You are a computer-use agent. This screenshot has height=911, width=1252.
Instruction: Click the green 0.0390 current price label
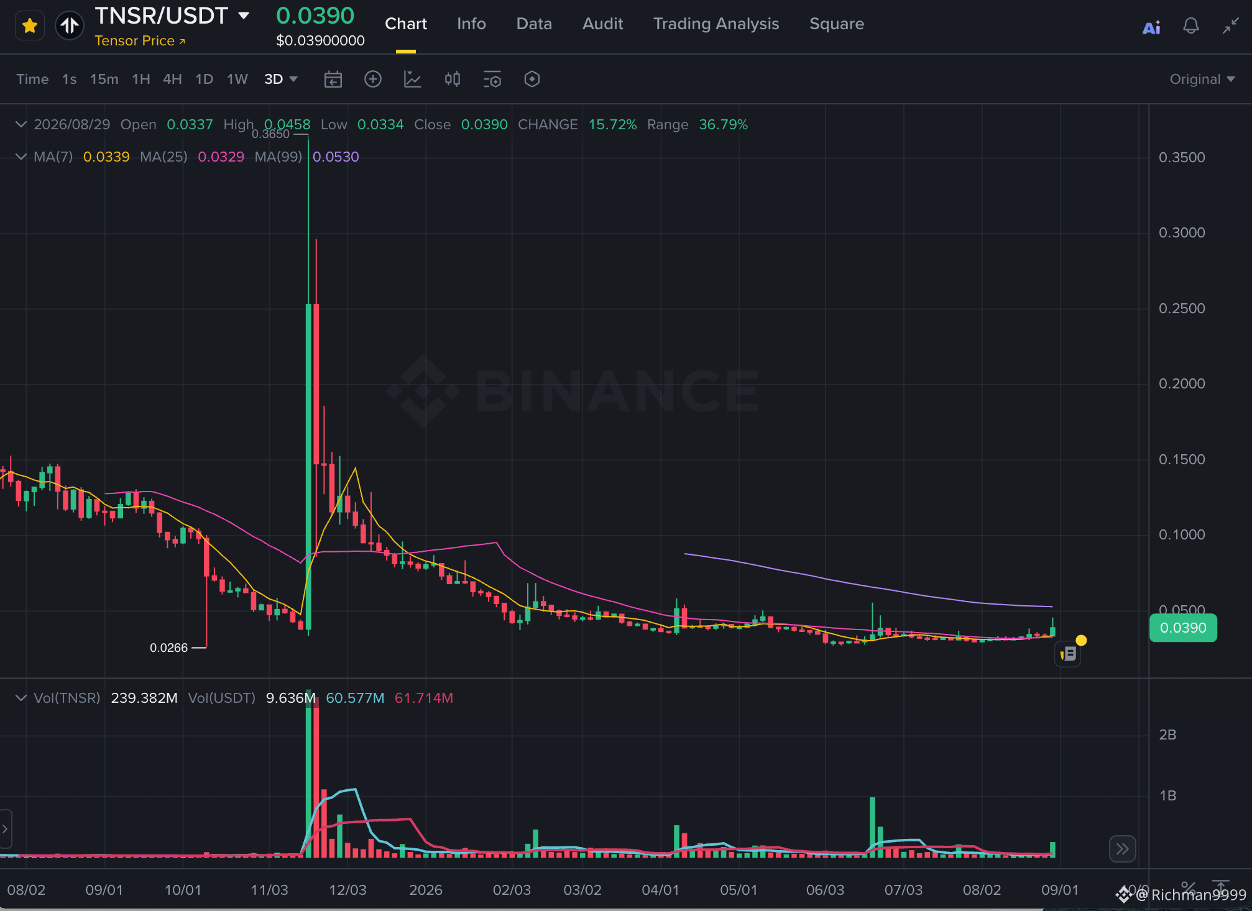pos(1183,628)
